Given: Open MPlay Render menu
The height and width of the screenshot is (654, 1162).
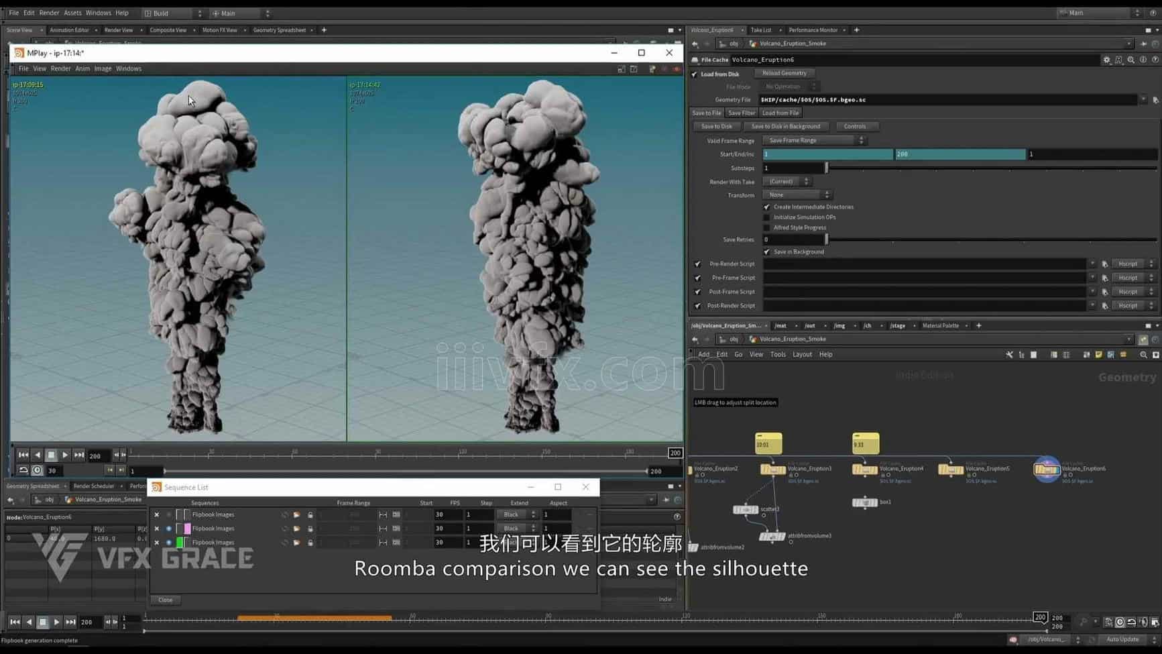Looking at the screenshot, I should point(60,68).
